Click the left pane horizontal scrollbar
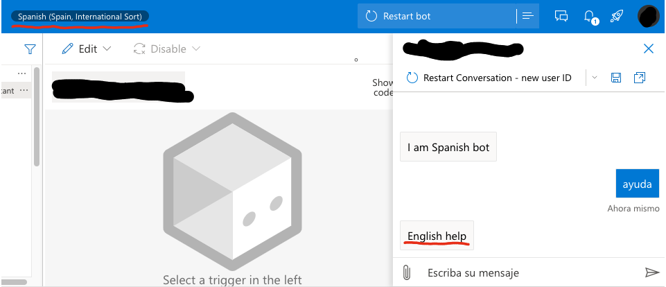Viewport: 666px width, 287px height. (x=14, y=281)
